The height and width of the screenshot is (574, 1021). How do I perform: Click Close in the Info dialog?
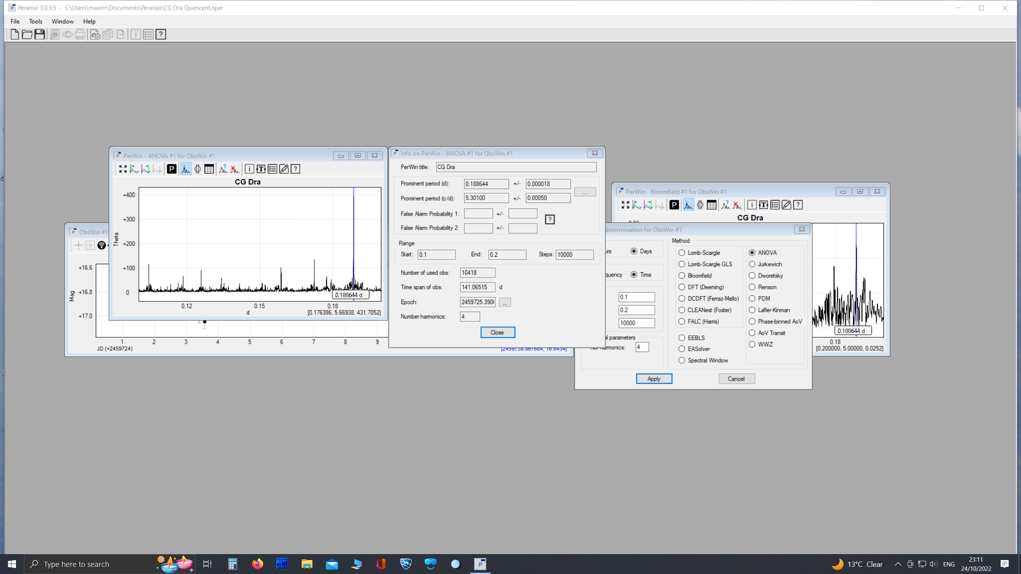click(x=497, y=332)
